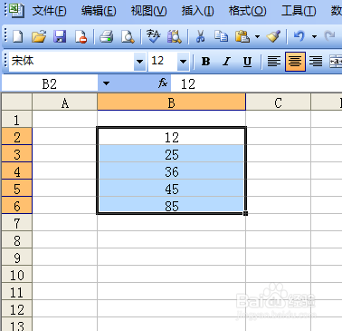Viewport: 342px width, 331px height.
Task: Paste with the clipboard icon
Action: pos(242,36)
